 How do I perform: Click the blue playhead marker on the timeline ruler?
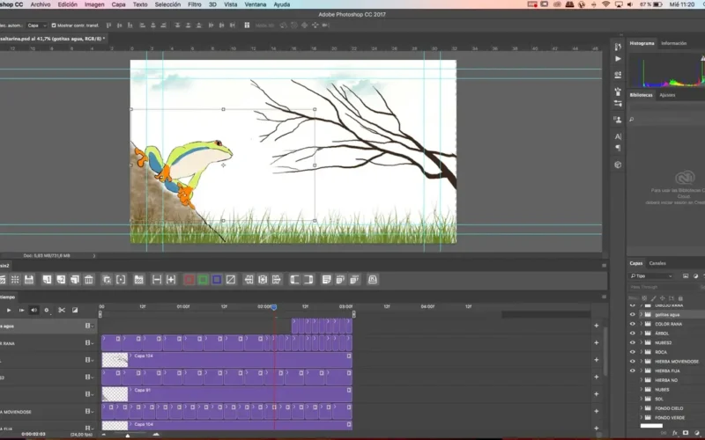pos(274,307)
